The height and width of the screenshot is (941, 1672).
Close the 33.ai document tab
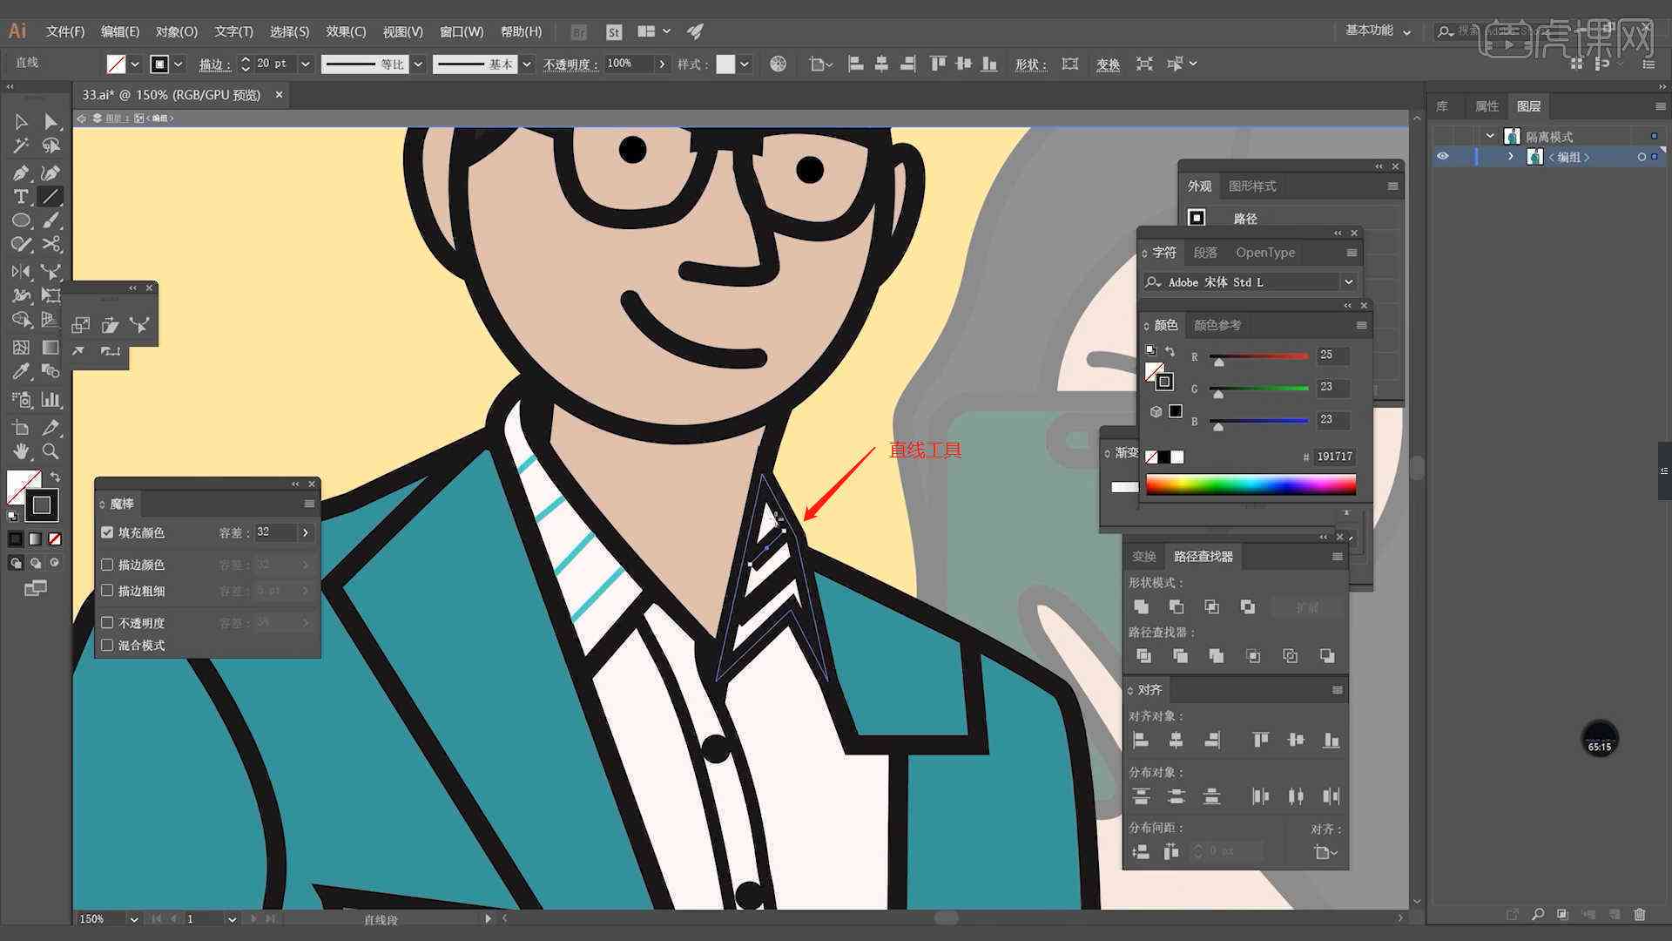(x=279, y=94)
